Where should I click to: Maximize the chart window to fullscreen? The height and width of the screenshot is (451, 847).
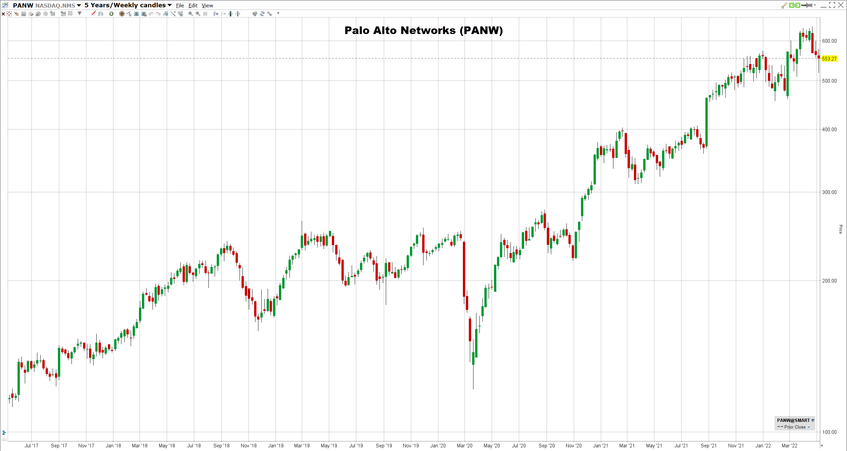pyautogui.click(x=832, y=5)
